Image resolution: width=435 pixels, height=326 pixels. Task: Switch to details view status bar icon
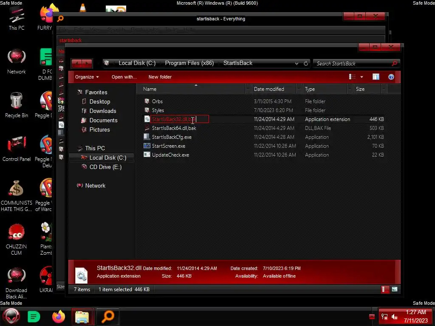coord(385,289)
